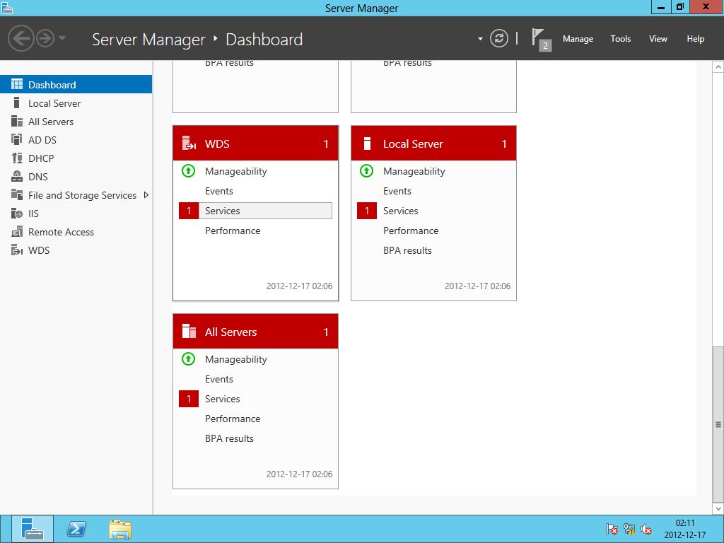Image resolution: width=724 pixels, height=543 pixels.
Task: Click Local Server tile Services alert badge
Action: click(367, 211)
